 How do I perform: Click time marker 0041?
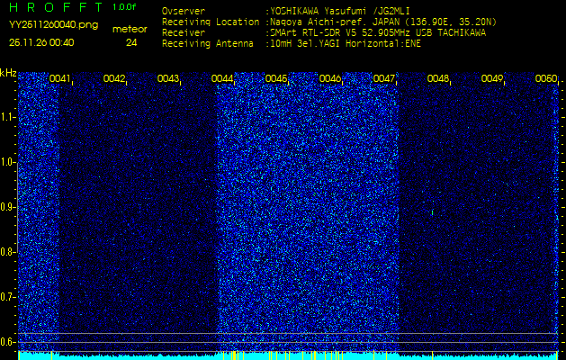pyautogui.click(x=59, y=78)
